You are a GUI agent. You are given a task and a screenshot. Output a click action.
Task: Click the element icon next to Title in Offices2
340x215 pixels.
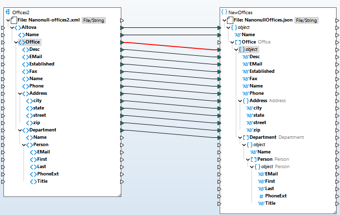coord(33,181)
